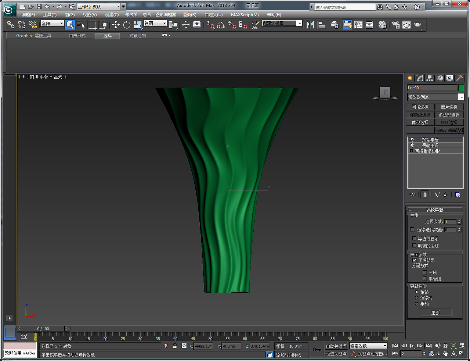Image resolution: width=470 pixels, height=361 pixels.
Task: Click Pin Stack icon below modifier stack
Action: tap(413, 194)
